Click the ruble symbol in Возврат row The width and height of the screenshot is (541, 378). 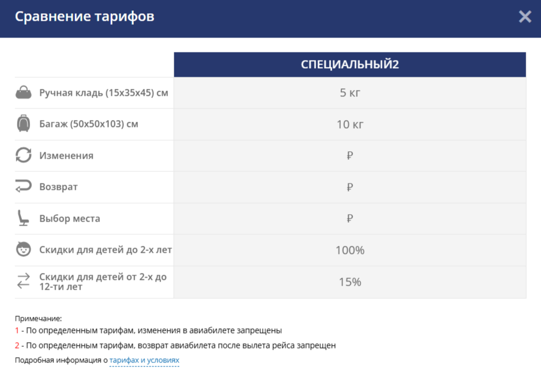click(350, 187)
